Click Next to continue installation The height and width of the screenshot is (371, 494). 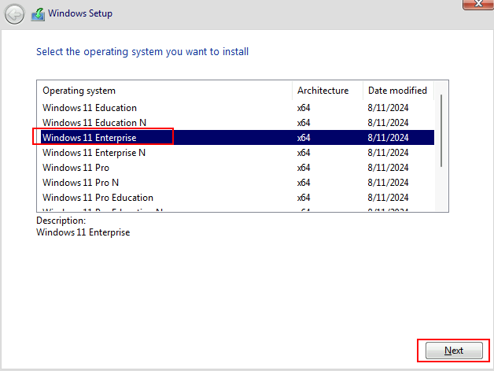pos(454,351)
